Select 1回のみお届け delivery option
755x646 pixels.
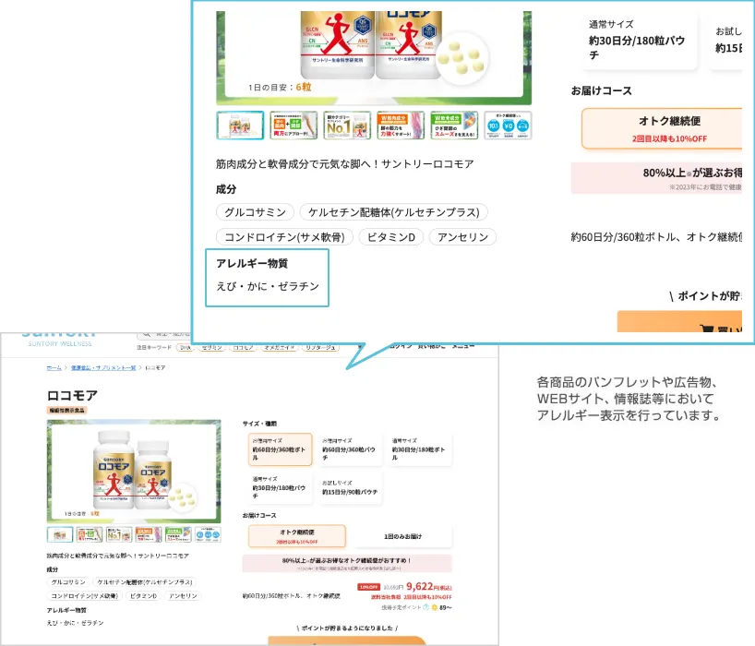pyautogui.click(x=402, y=536)
